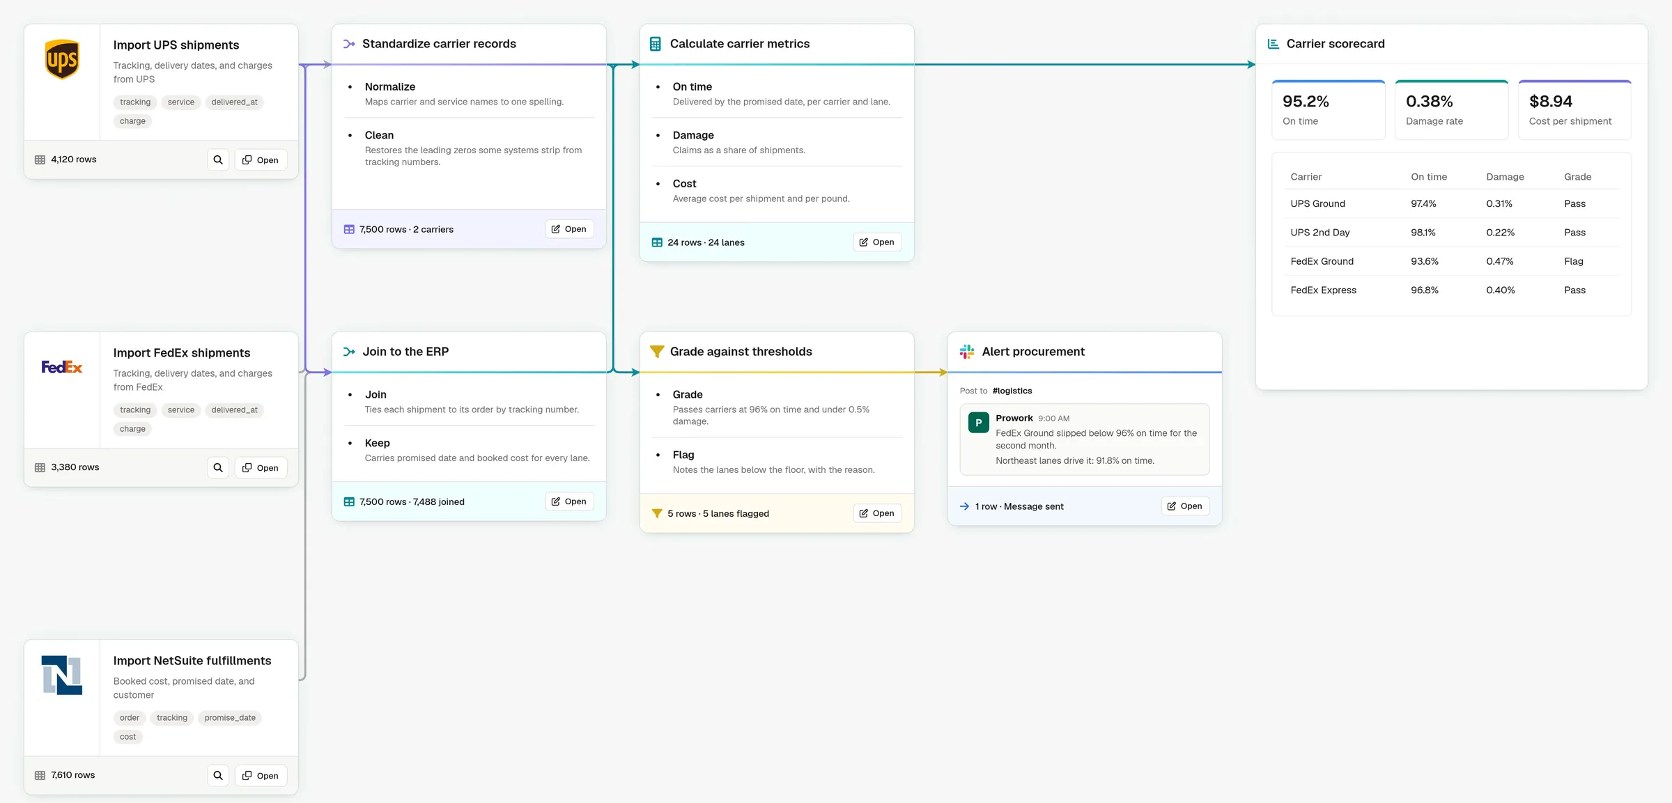The height and width of the screenshot is (803, 1672).
Task: Click the Grade column header in scorecard
Action: point(1578,177)
